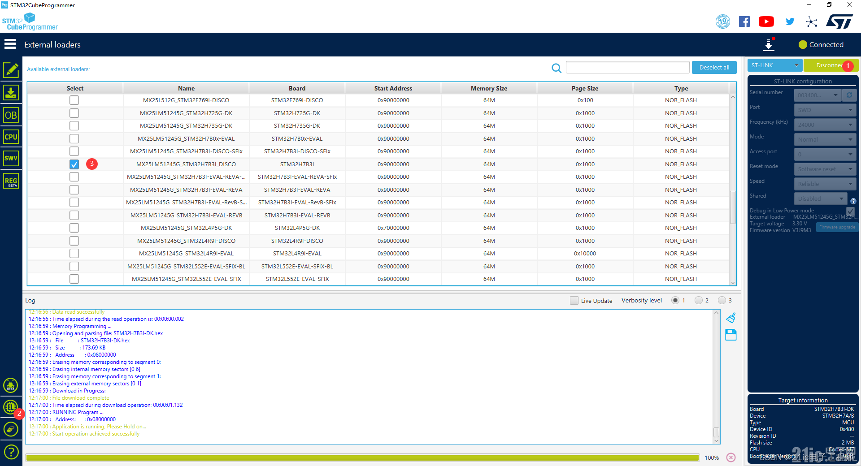Save the log with floppy icon
861x466 pixels.
tap(731, 335)
